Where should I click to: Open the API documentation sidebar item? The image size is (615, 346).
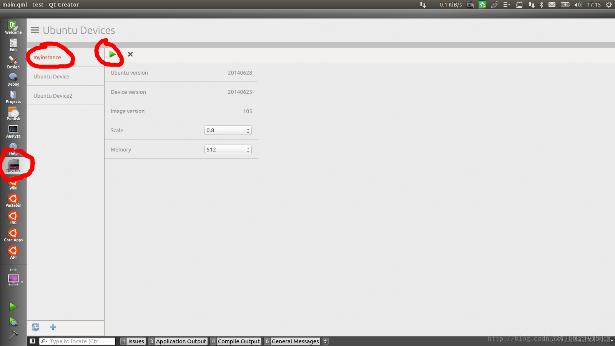pyautogui.click(x=13, y=253)
